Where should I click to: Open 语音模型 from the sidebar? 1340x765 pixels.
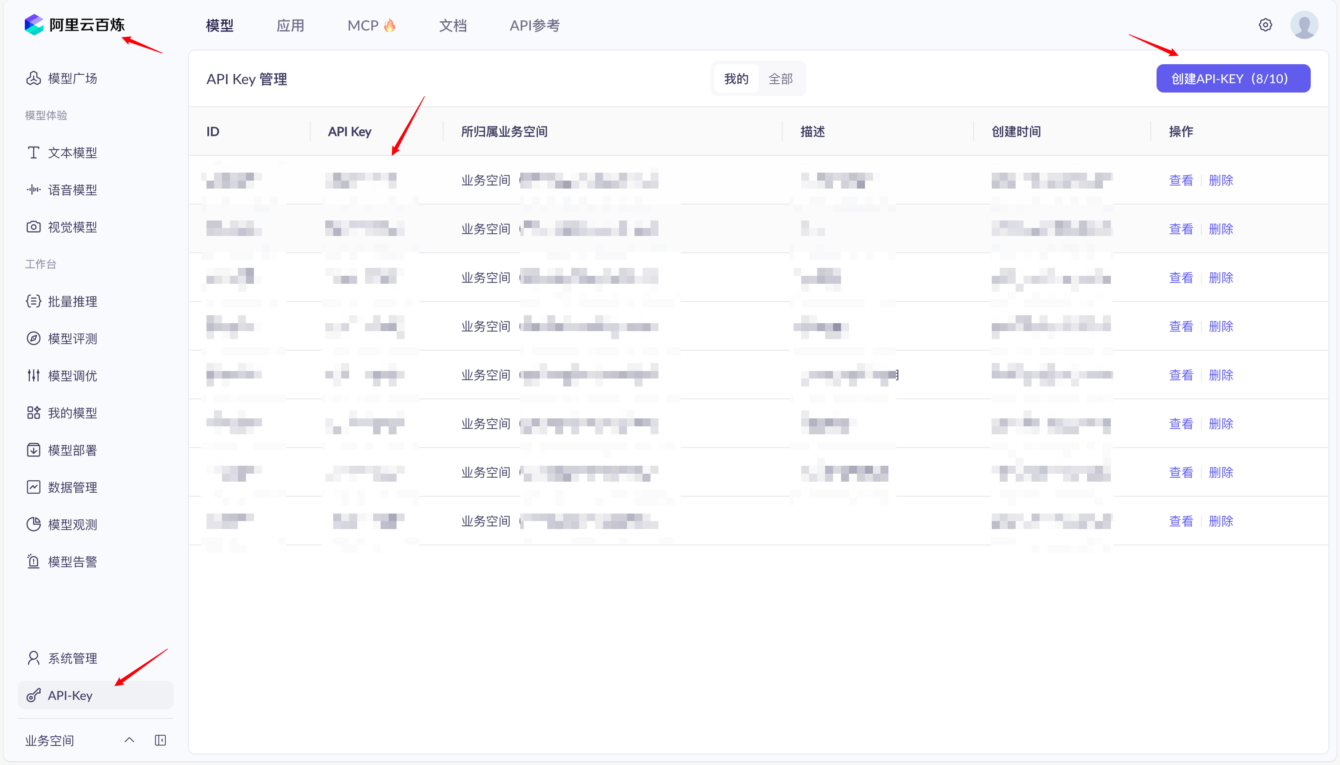[x=72, y=189]
